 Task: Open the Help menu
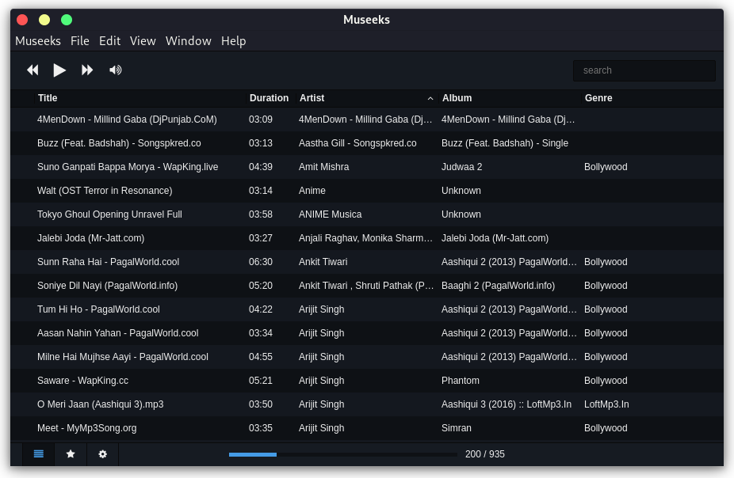pyautogui.click(x=233, y=40)
